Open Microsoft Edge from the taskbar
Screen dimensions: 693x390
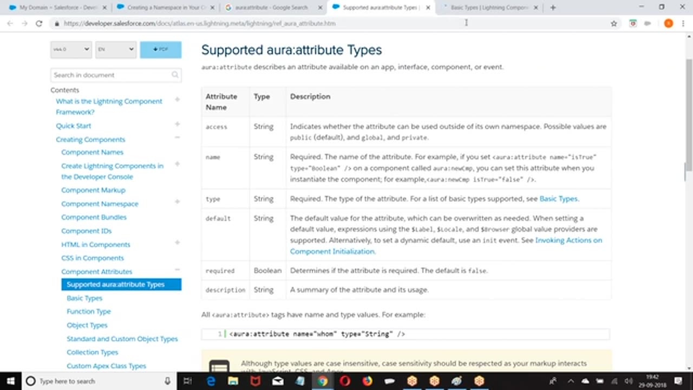tap(211, 381)
